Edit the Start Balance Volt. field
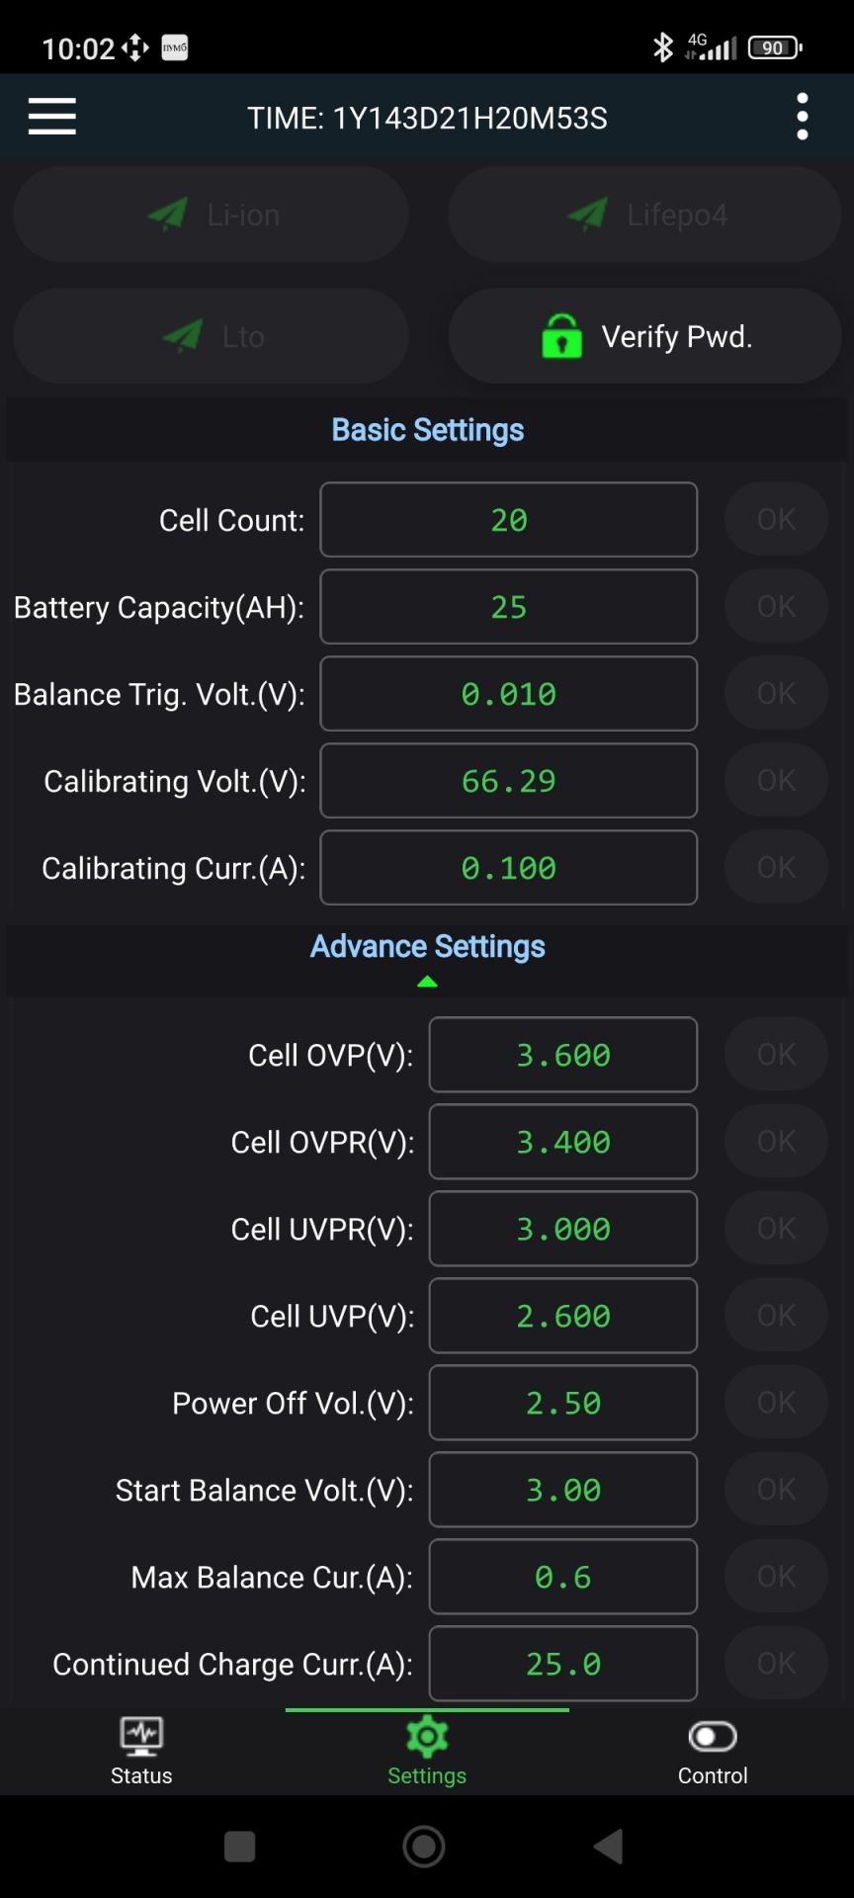 pos(562,1490)
